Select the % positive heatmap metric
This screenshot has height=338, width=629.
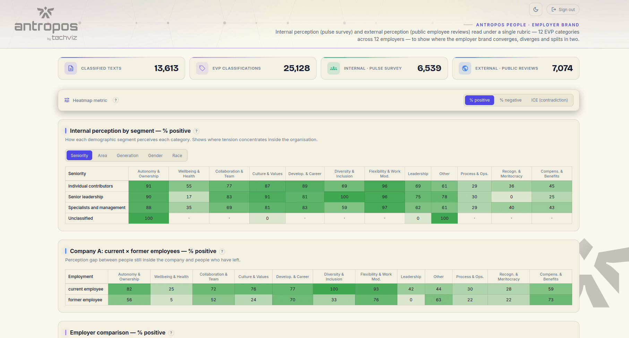pos(480,100)
